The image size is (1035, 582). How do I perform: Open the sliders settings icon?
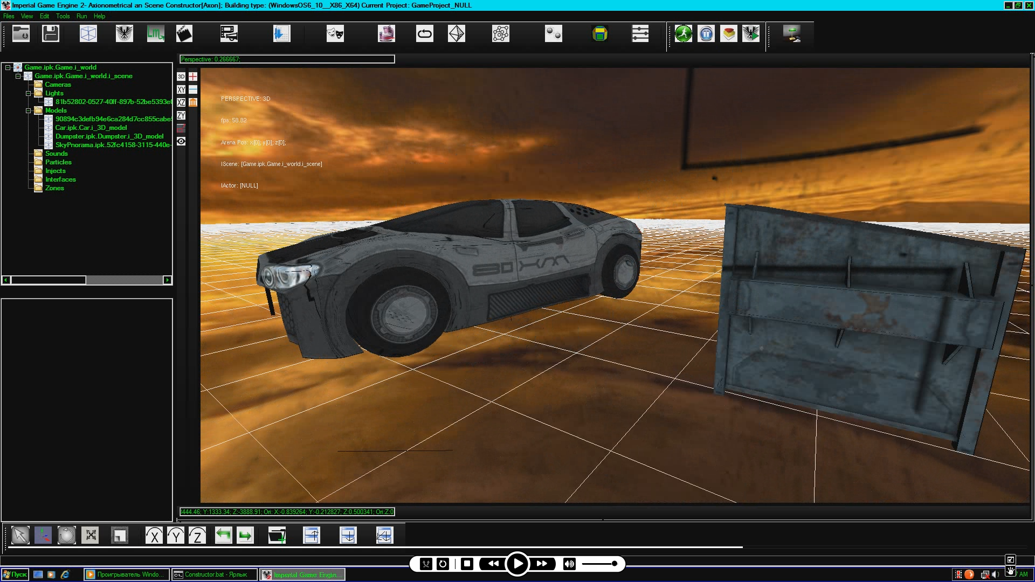[x=640, y=33]
